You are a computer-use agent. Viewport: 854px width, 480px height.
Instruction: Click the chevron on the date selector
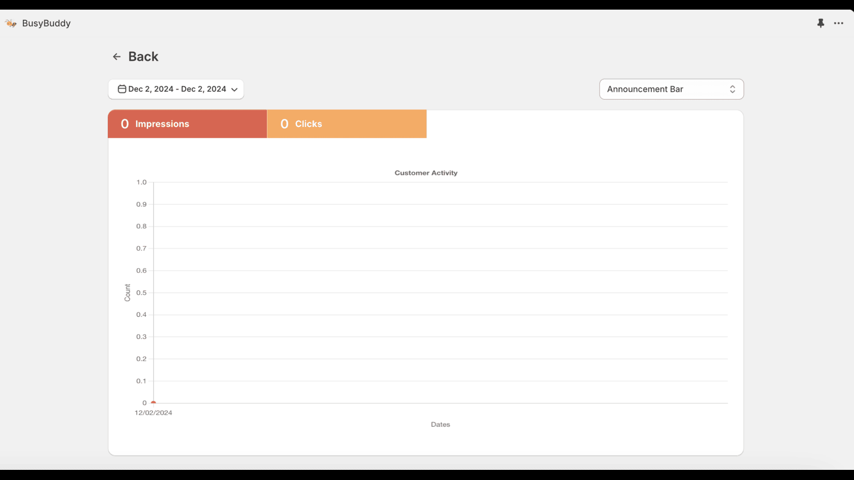click(x=235, y=90)
